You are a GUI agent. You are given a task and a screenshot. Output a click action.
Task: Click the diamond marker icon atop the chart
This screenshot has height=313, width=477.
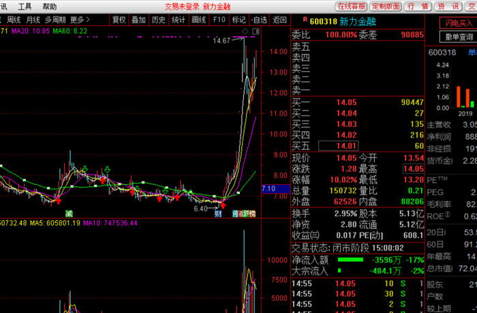coord(245,31)
